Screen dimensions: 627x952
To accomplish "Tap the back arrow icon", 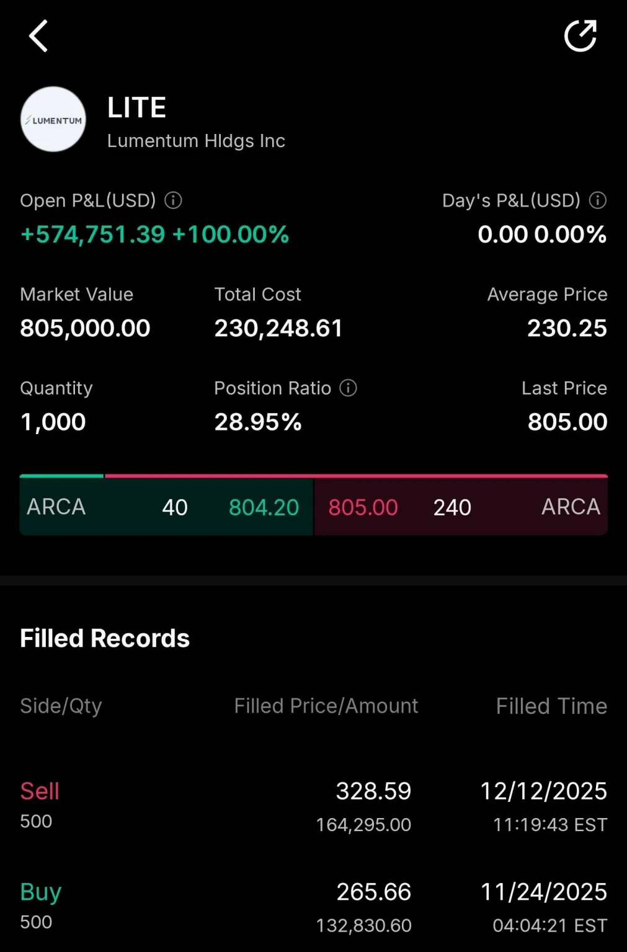I will 38,36.
